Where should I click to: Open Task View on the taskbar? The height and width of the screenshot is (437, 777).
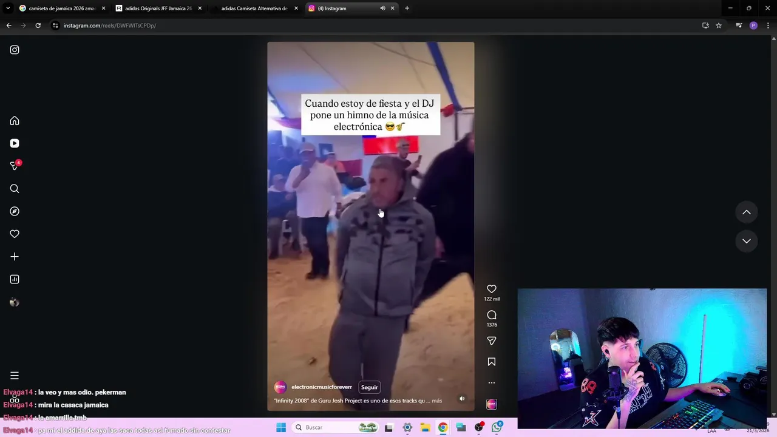[x=388, y=427]
